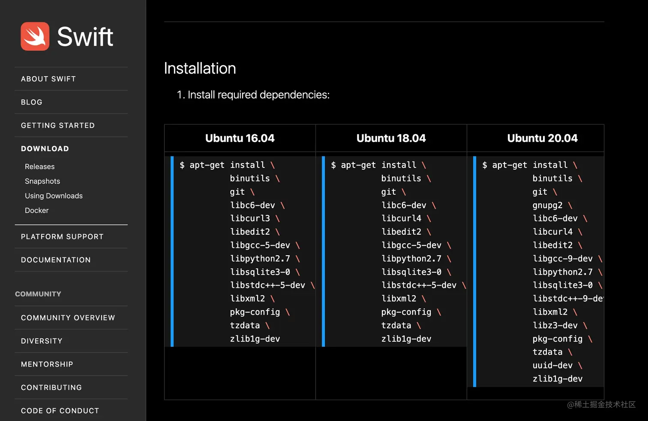Go to the Blog section
648x421 pixels.
pyautogui.click(x=32, y=102)
